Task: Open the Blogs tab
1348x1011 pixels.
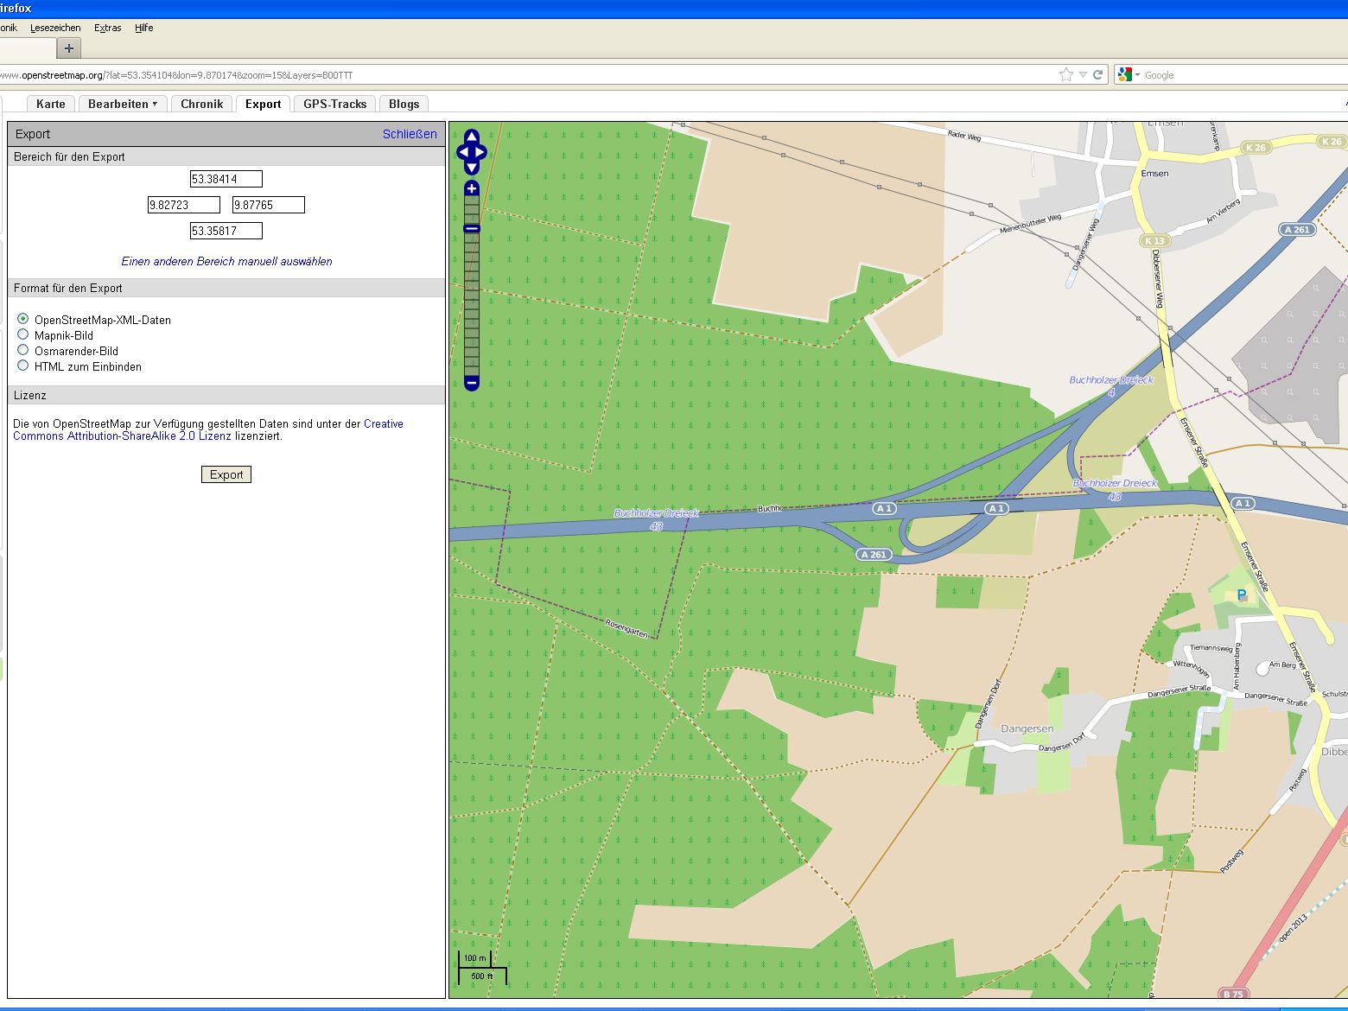Action: pyautogui.click(x=404, y=104)
